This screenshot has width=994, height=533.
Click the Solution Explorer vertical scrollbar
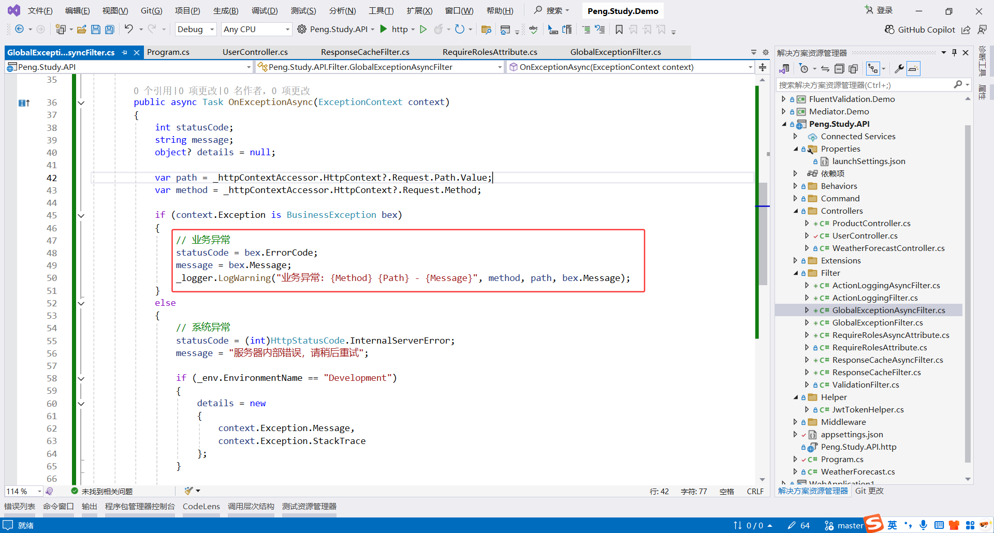968,294
